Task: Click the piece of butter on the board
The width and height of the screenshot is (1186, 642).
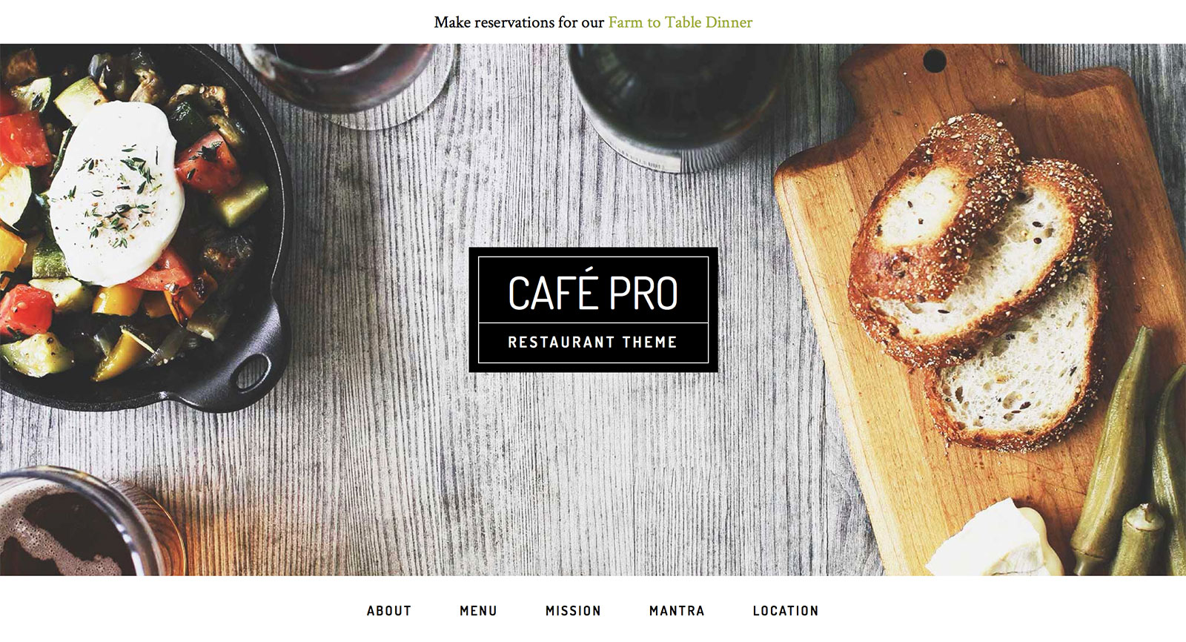Action: (x=990, y=541)
